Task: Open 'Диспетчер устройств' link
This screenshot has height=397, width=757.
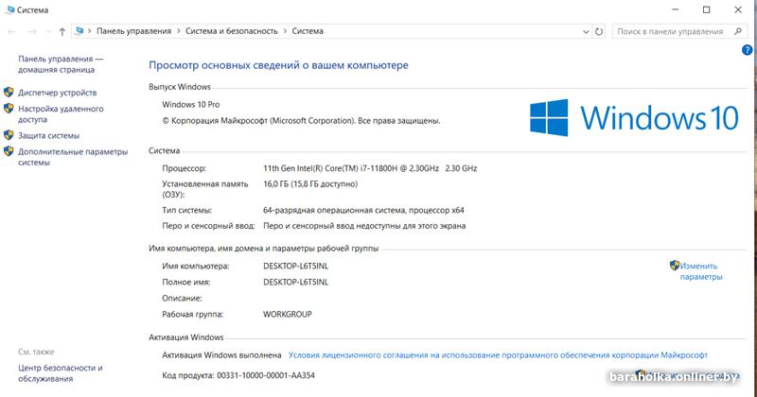Action: tap(57, 93)
